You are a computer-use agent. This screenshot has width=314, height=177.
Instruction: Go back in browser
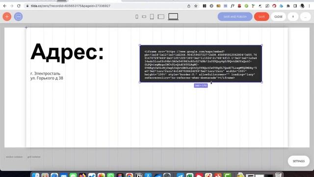tap(5, 6)
